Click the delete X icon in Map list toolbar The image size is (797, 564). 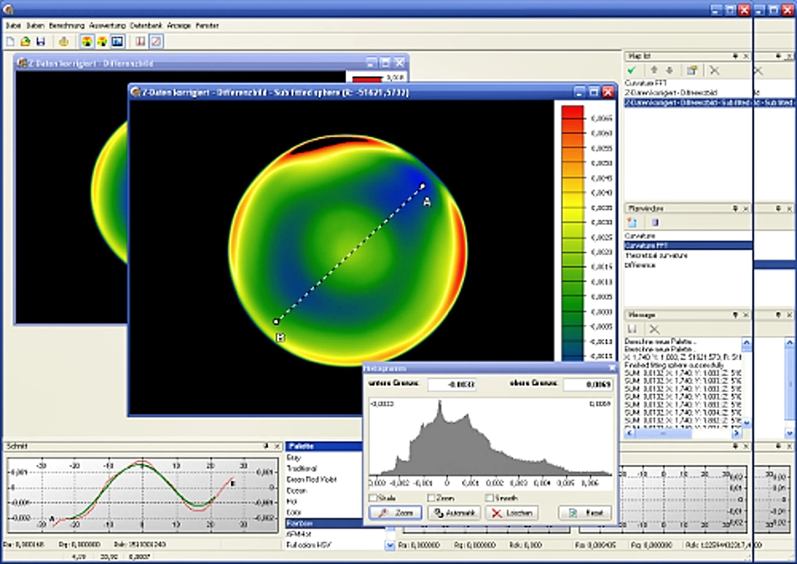click(714, 71)
